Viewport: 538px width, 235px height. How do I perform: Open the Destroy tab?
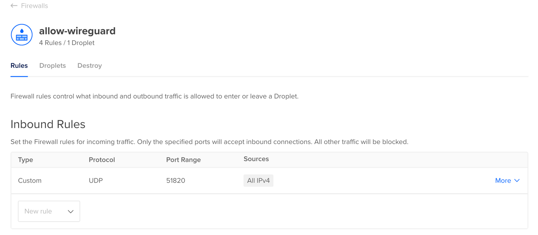point(89,65)
